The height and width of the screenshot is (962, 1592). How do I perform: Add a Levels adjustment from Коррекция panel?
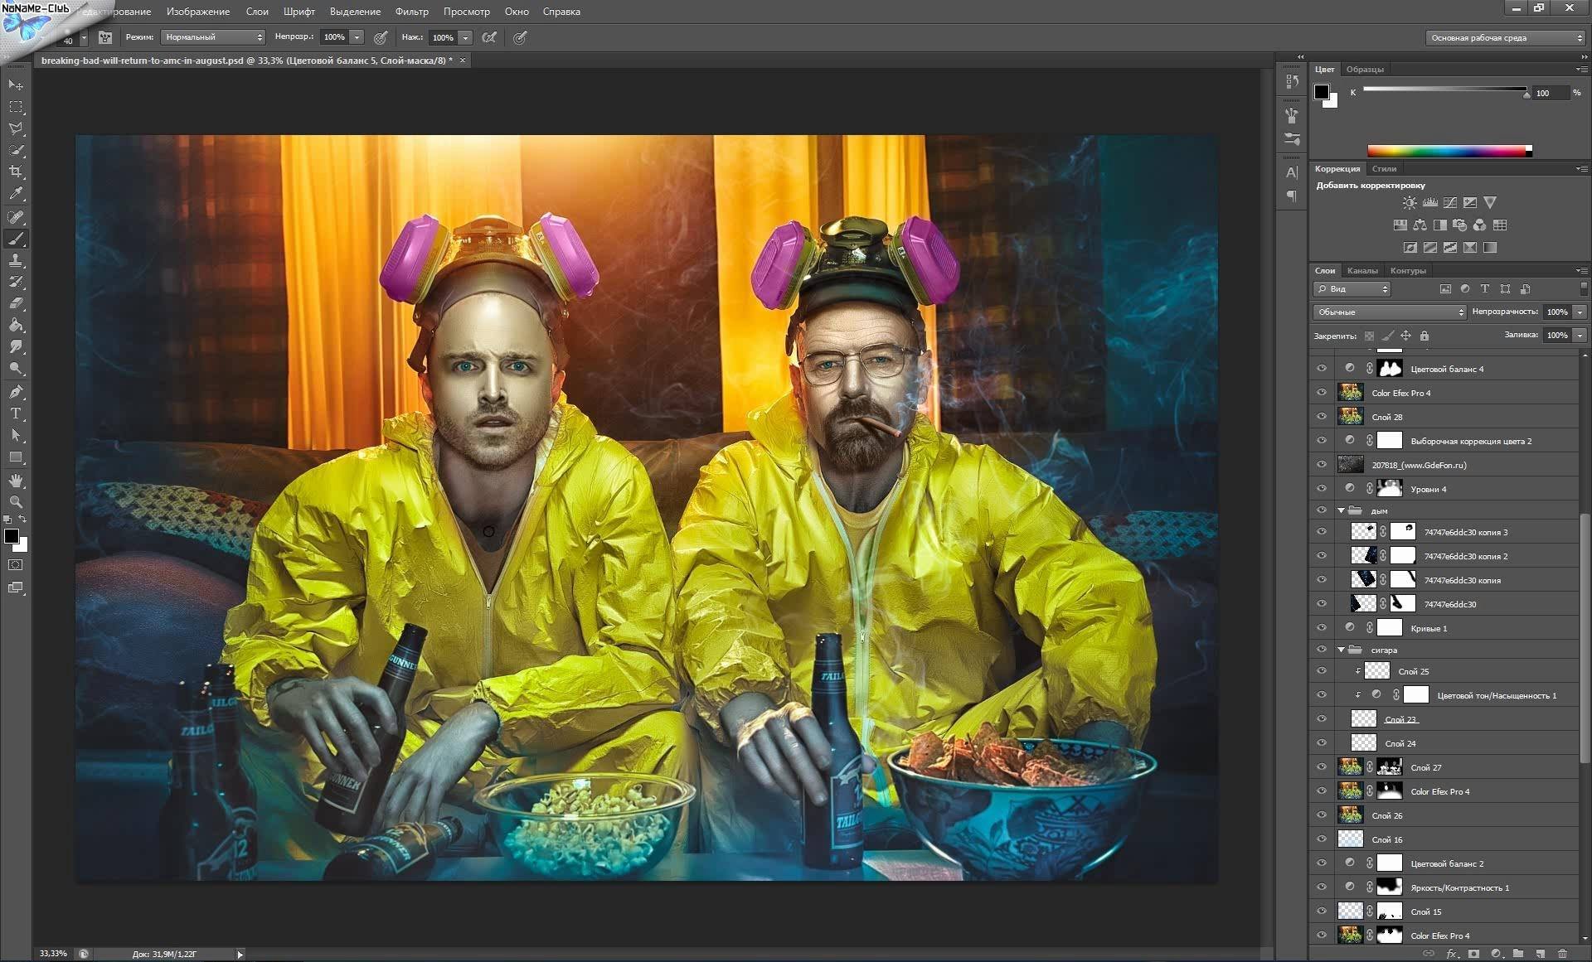[1429, 202]
